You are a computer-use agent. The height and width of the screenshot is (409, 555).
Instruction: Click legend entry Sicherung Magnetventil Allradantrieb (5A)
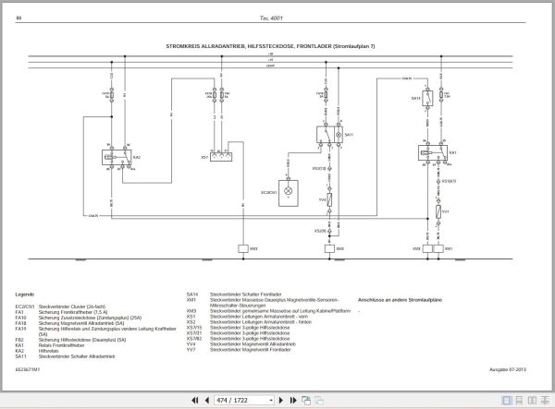(x=81, y=323)
